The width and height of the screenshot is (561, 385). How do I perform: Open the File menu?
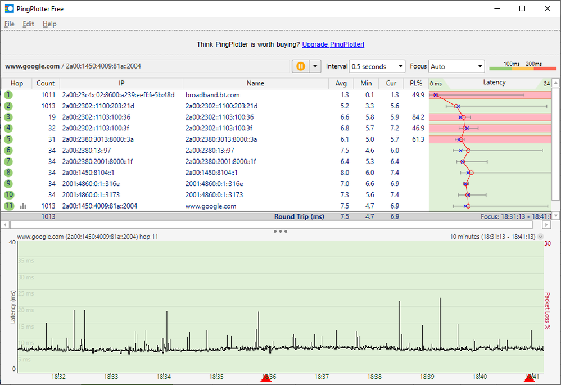click(10, 24)
